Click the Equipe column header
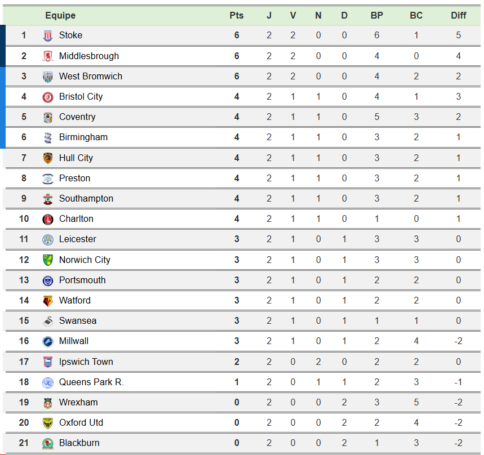The image size is (484, 455). coord(60,15)
